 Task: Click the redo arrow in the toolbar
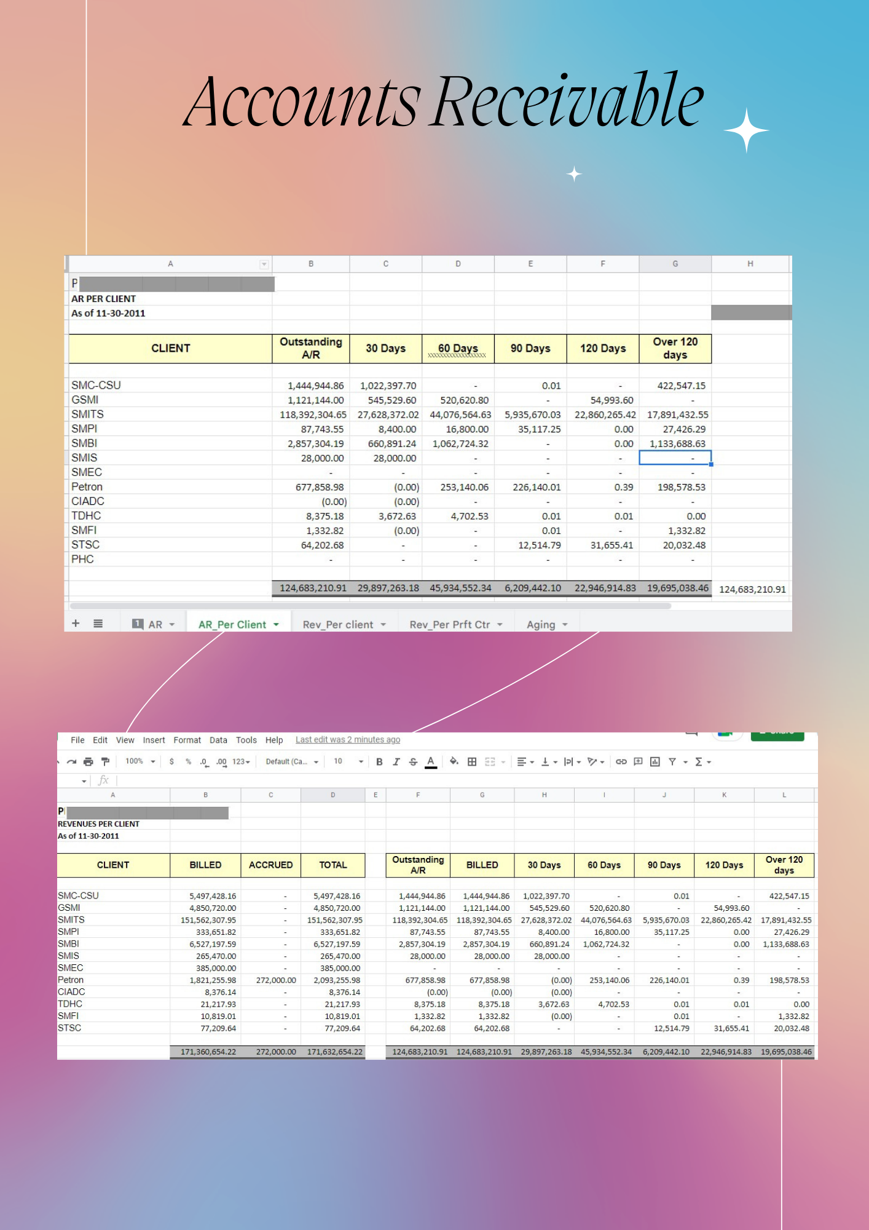point(72,762)
